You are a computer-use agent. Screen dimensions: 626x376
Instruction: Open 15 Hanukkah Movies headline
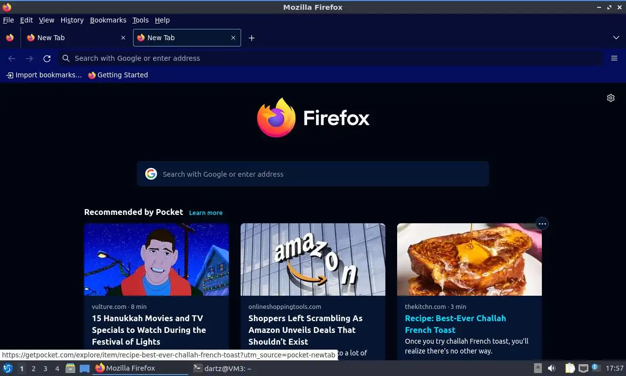point(149,330)
